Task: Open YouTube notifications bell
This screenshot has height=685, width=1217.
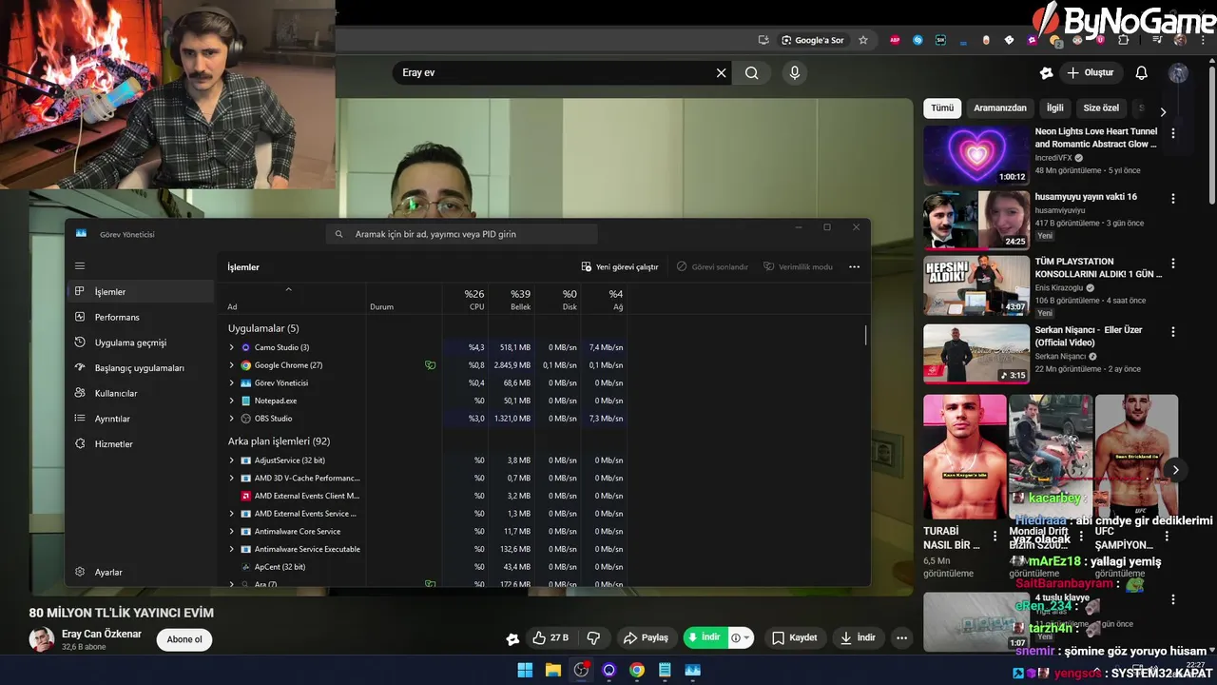Action: [x=1142, y=72]
